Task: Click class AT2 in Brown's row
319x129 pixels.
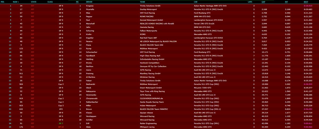Action: point(61,109)
